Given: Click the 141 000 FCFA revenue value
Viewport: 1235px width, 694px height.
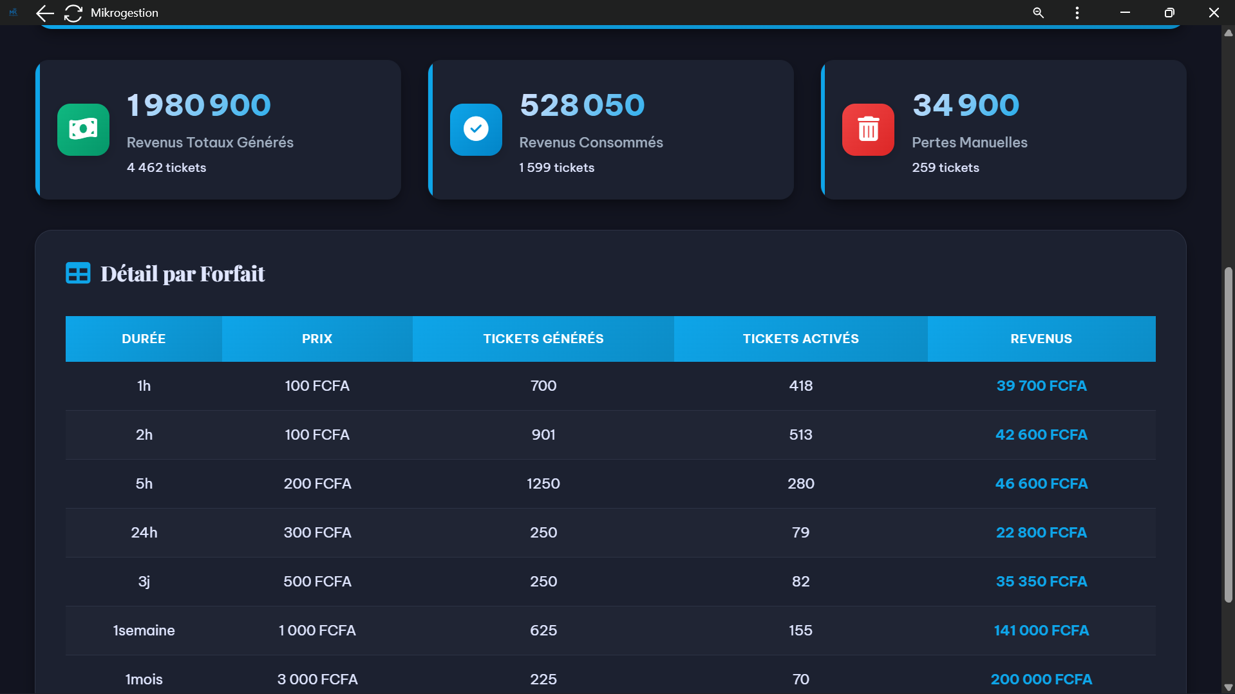Looking at the screenshot, I should (x=1041, y=630).
